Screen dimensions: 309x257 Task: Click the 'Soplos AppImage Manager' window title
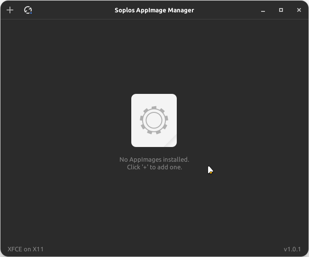(154, 10)
